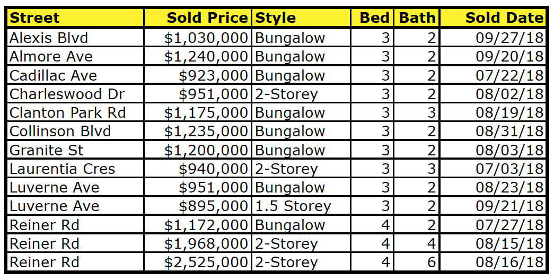
Task: Select the 1.5 Storey style cell
Action: 301,206
